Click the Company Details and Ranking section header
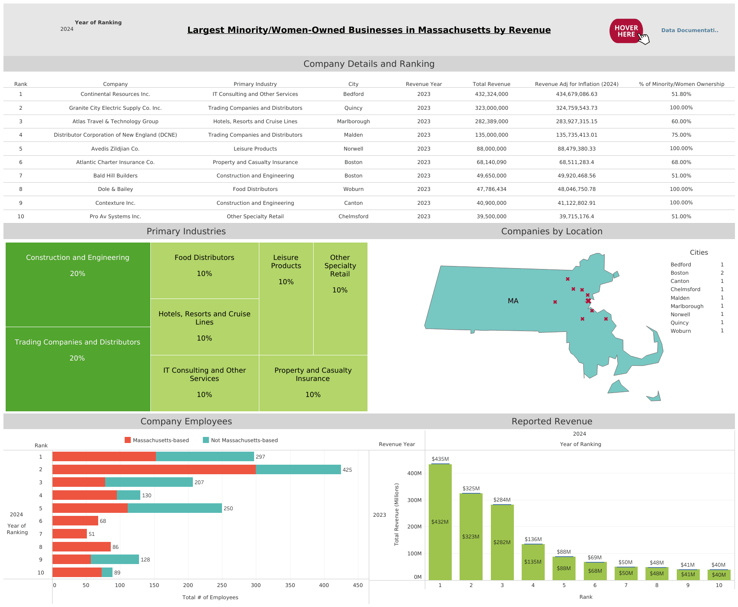 (369, 64)
